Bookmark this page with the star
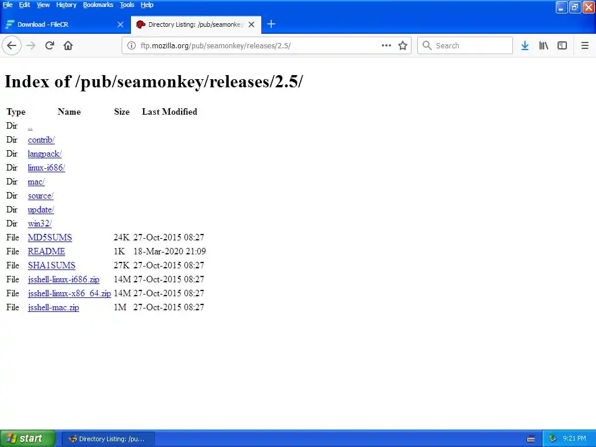Viewport: 596px width, 447px height. point(403,45)
